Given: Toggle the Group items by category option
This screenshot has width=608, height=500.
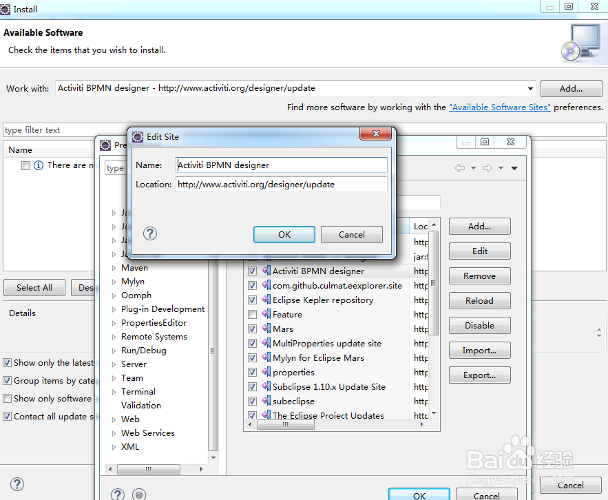Looking at the screenshot, I should click(6, 380).
